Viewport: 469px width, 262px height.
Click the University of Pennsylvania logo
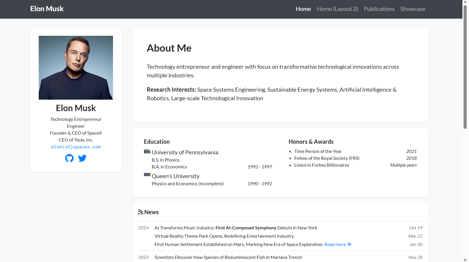[x=147, y=151]
